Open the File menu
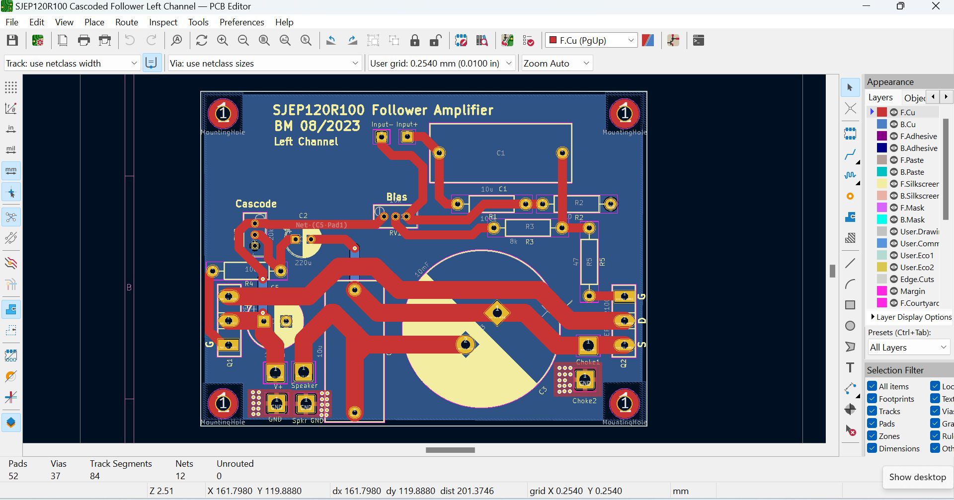Image resolution: width=954 pixels, height=500 pixels. tap(12, 22)
